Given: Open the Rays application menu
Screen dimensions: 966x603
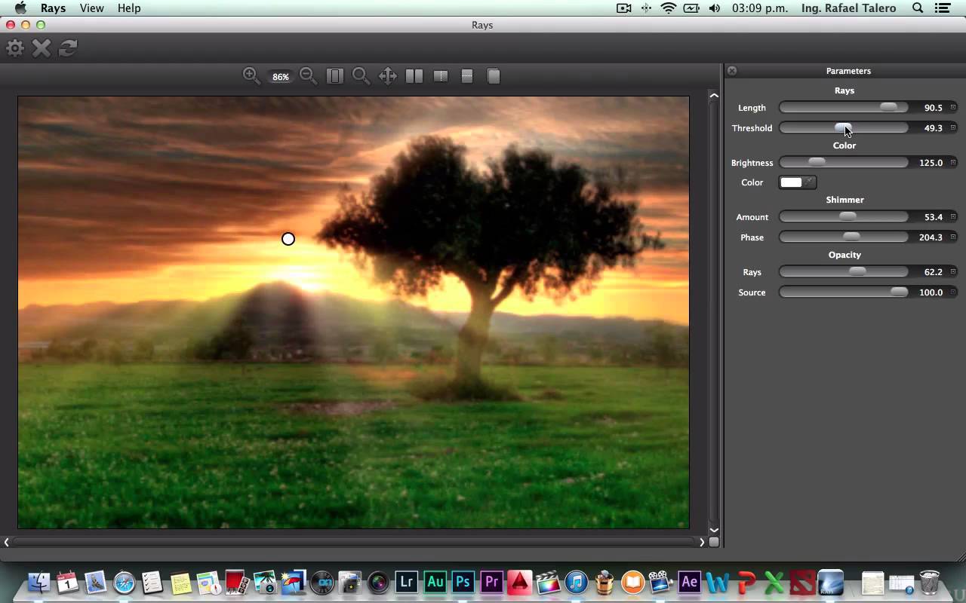Looking at the screenshot, I should click(x=53, y=8).
